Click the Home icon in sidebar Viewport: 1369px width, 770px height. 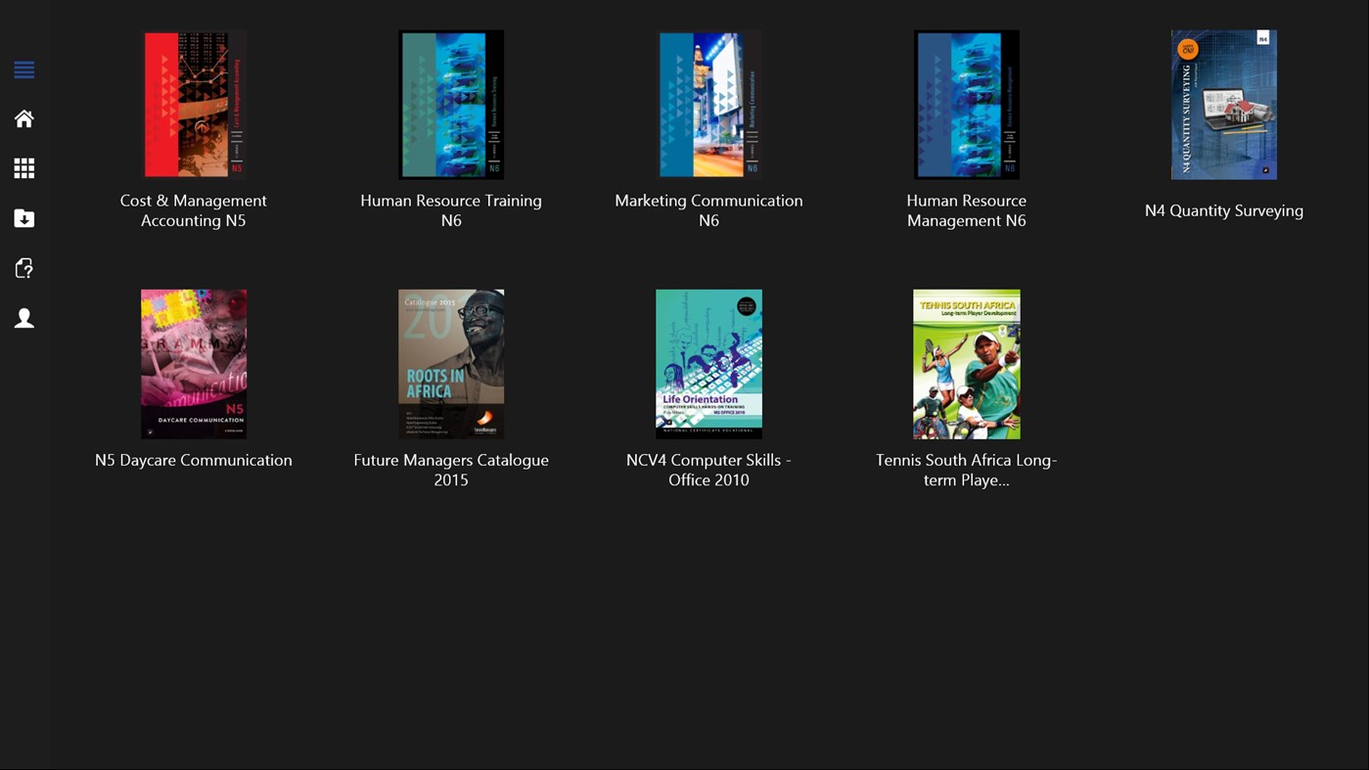click(24, 118)
